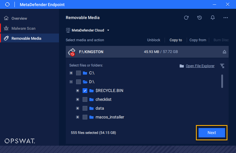This screenshot has height=153, width=236.
Task: Click the data folder name
Action: (100, 108)
